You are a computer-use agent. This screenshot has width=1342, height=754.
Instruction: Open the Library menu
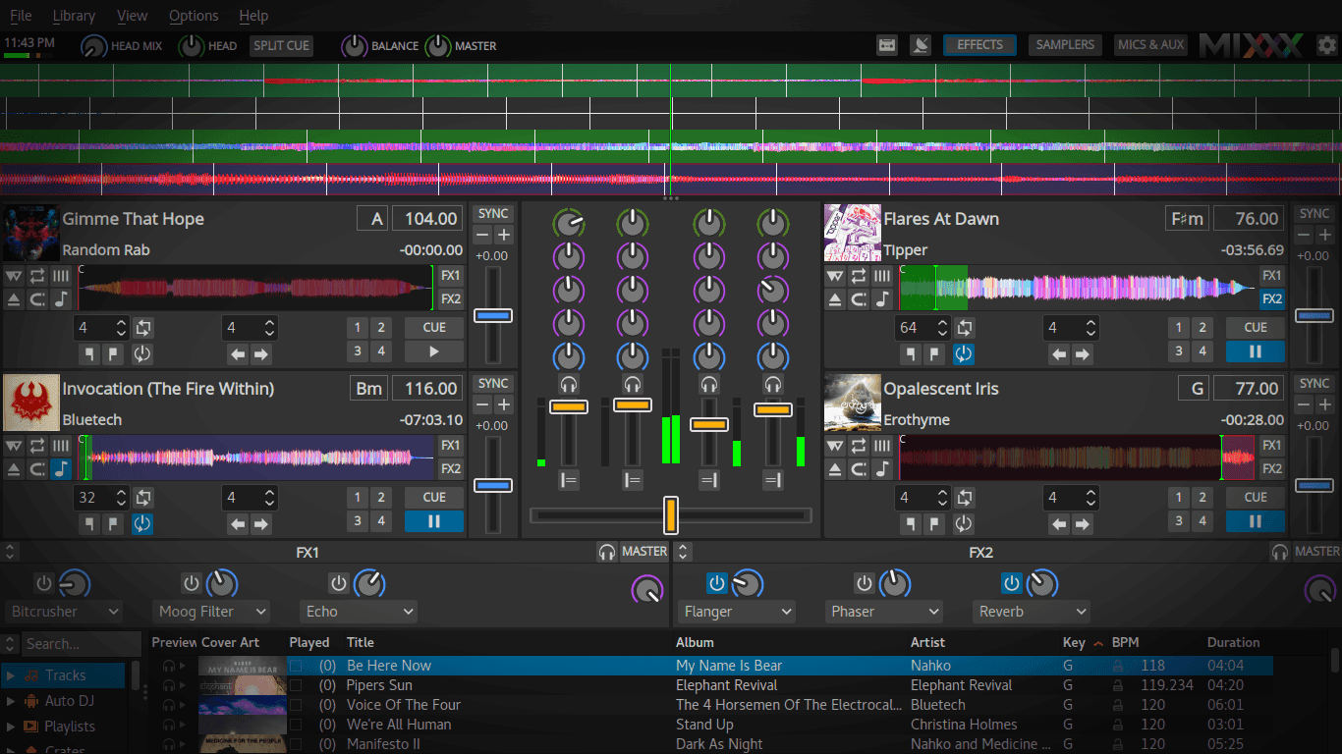click(x=74, y=16)
